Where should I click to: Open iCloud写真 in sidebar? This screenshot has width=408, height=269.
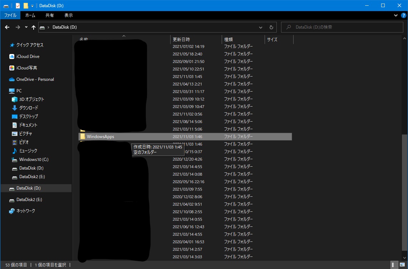[27, 68]
